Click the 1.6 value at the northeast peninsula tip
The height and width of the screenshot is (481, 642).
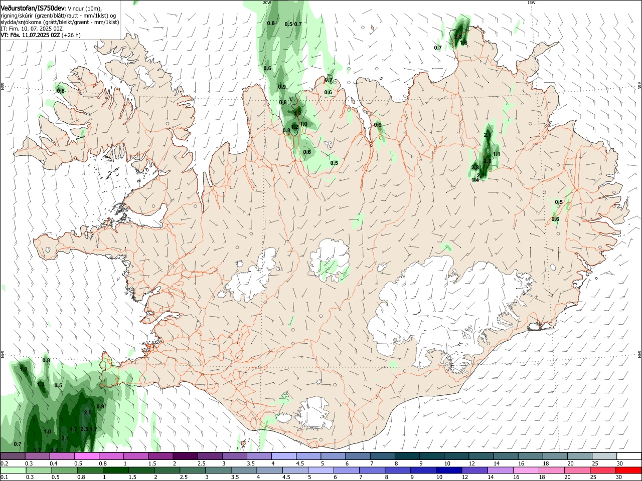point(463,43)
